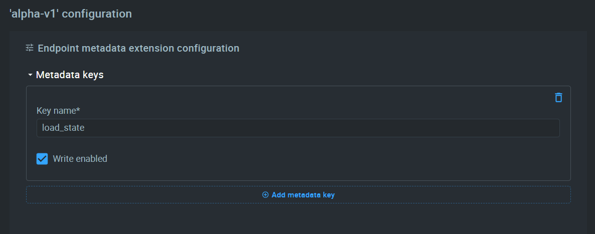This screenshot has height=234, width=595.
Task: Place cursor on the load_state text
Action: pos(63,128)
